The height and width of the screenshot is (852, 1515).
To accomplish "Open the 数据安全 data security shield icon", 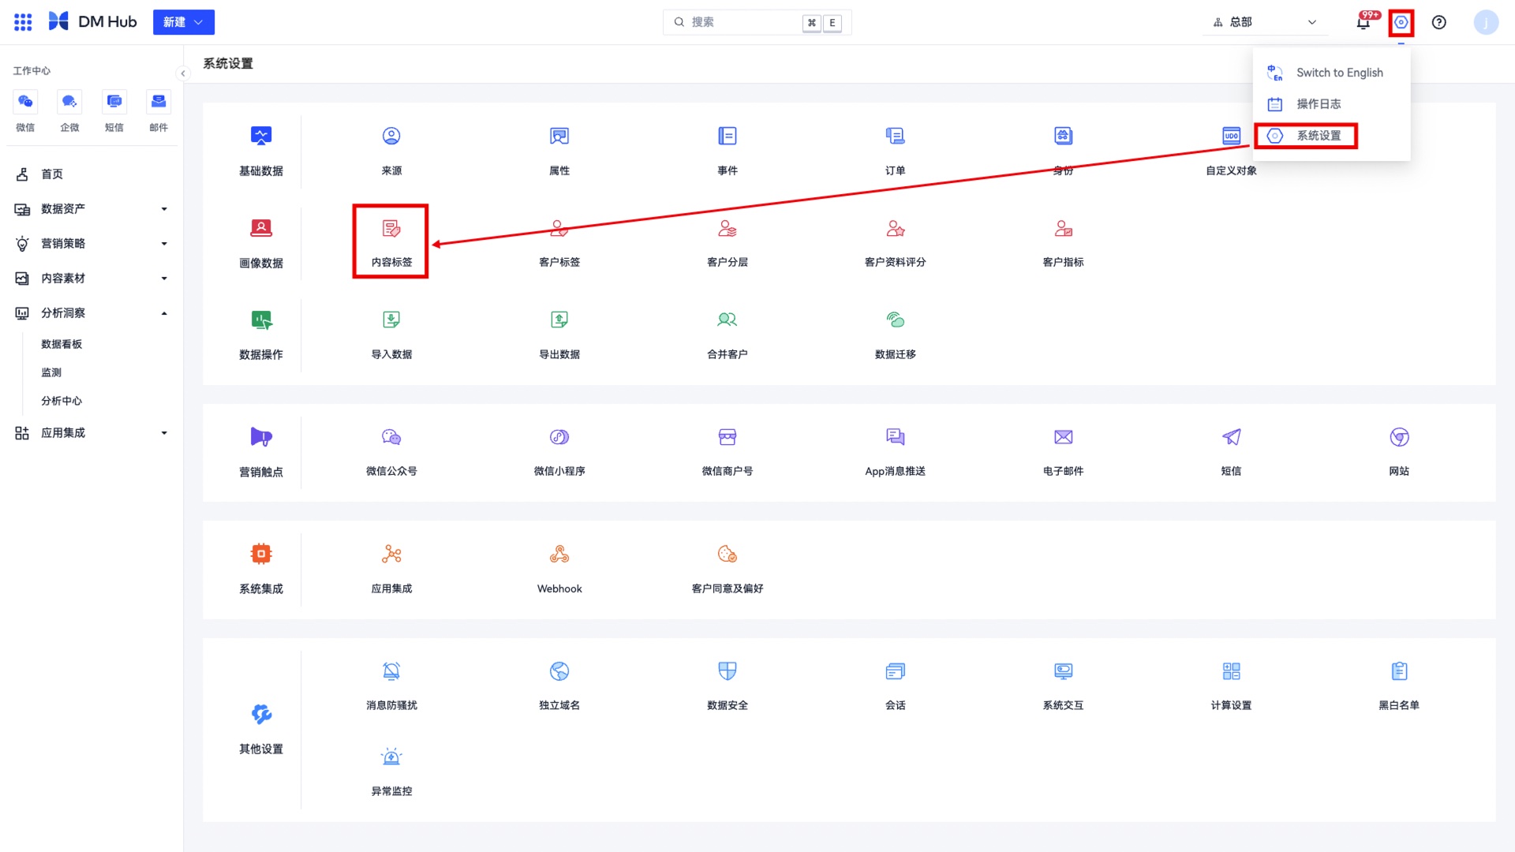I will (x=728, y=671).
